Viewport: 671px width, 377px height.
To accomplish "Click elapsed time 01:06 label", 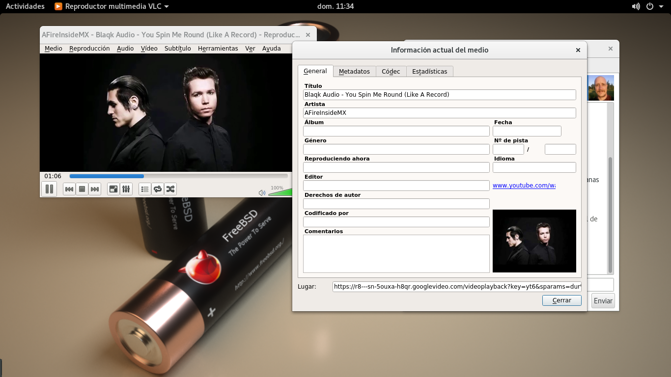I will pos(53,176).
